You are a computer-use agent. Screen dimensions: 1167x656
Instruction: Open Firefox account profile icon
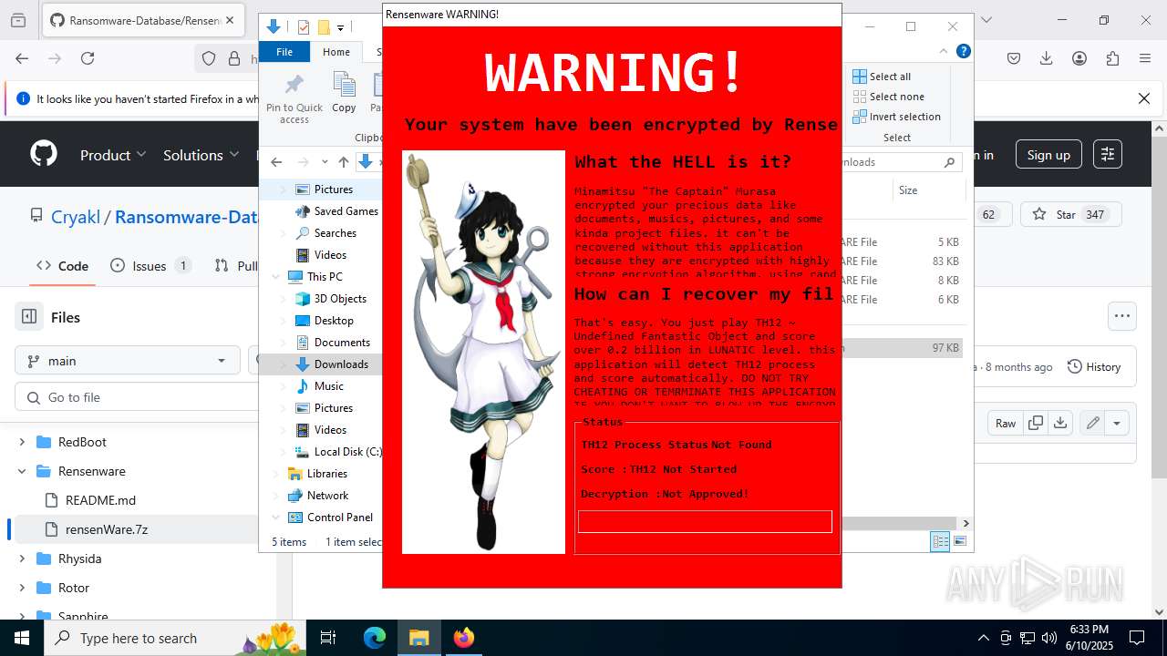click(x=1079, y=58)
